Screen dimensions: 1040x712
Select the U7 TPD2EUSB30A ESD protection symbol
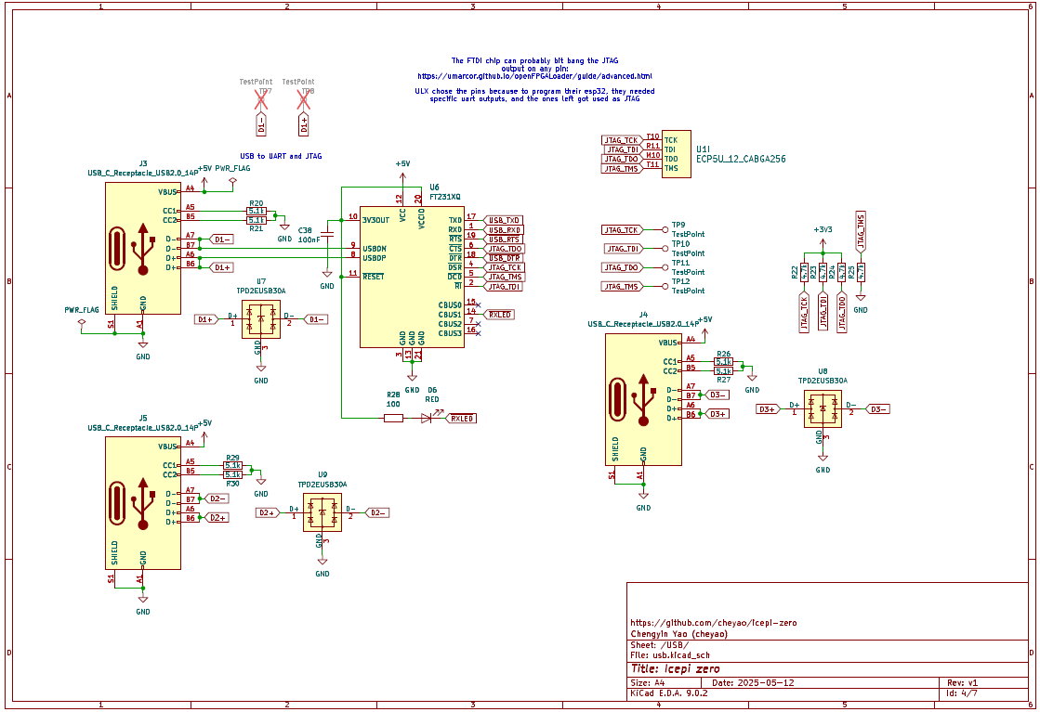260,319
